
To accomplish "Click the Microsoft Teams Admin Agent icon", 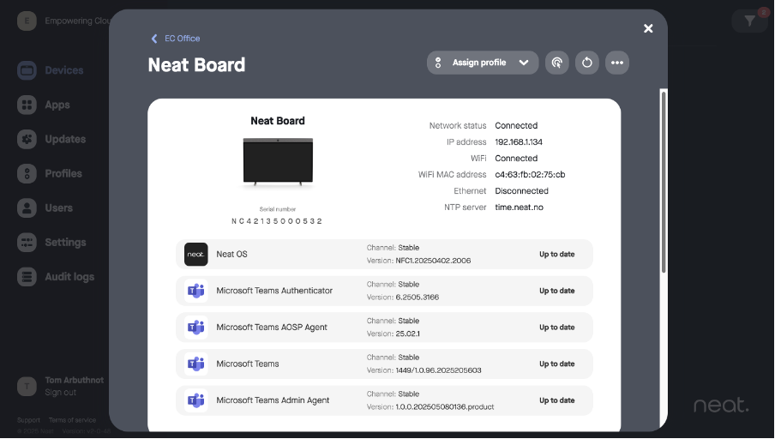I will (x=196, y=400).
